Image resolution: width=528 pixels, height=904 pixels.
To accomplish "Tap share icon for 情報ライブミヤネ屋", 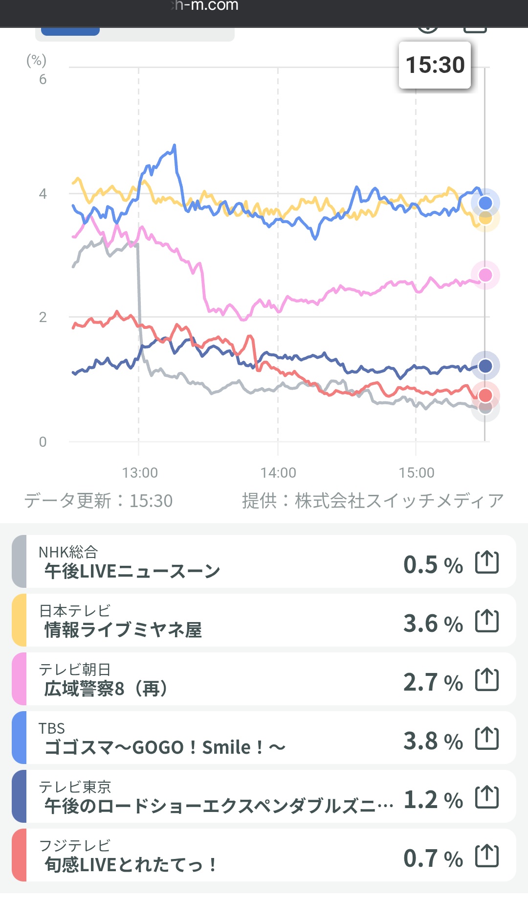I will (487, 621).
